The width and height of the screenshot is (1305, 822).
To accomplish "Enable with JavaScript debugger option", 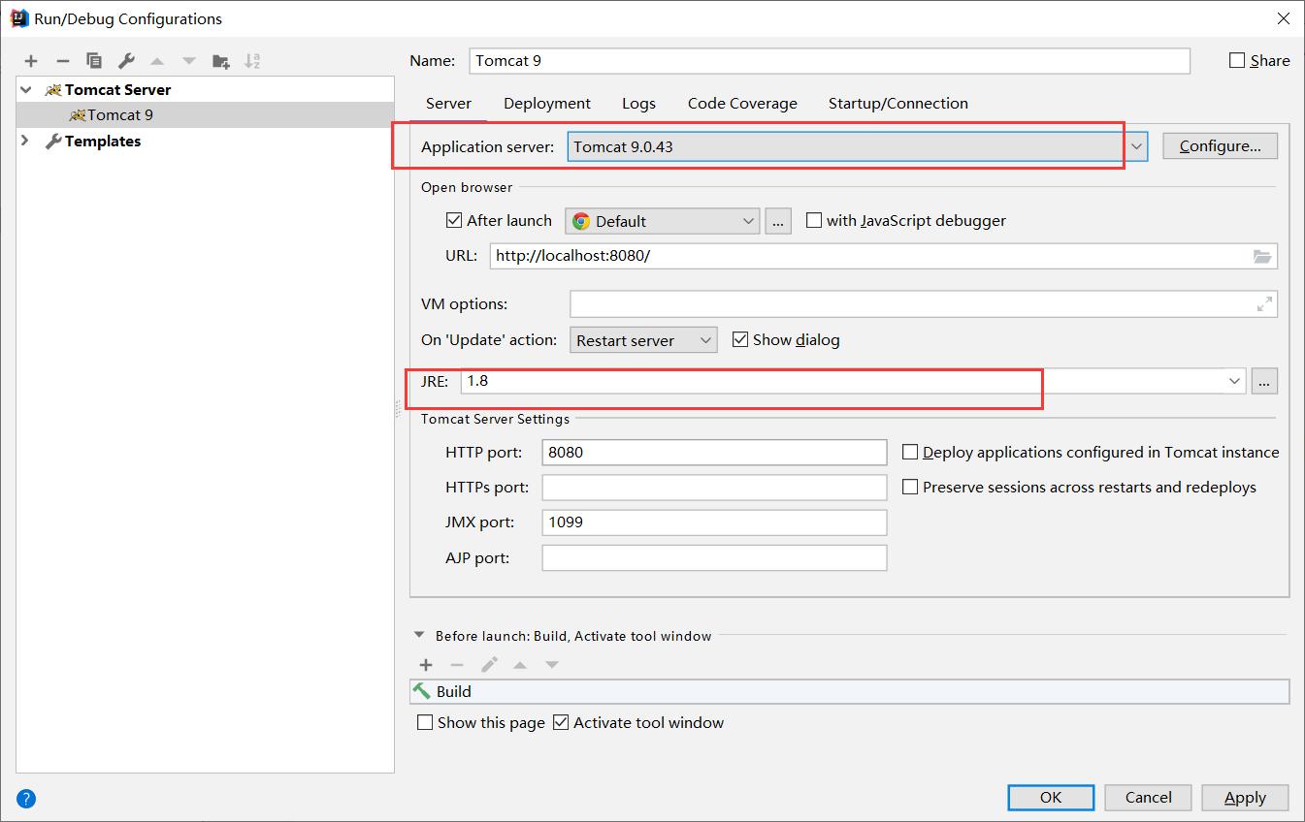I will [814, 220].
